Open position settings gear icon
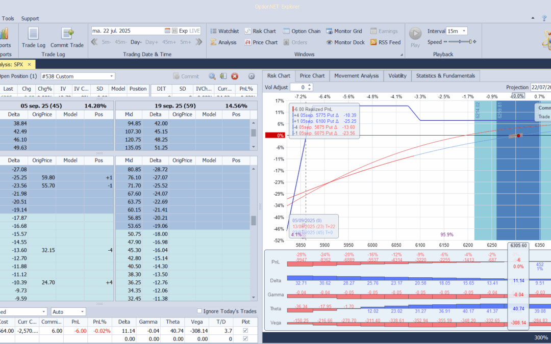This screenshot has width=551, height=344. tap(251, 76)
